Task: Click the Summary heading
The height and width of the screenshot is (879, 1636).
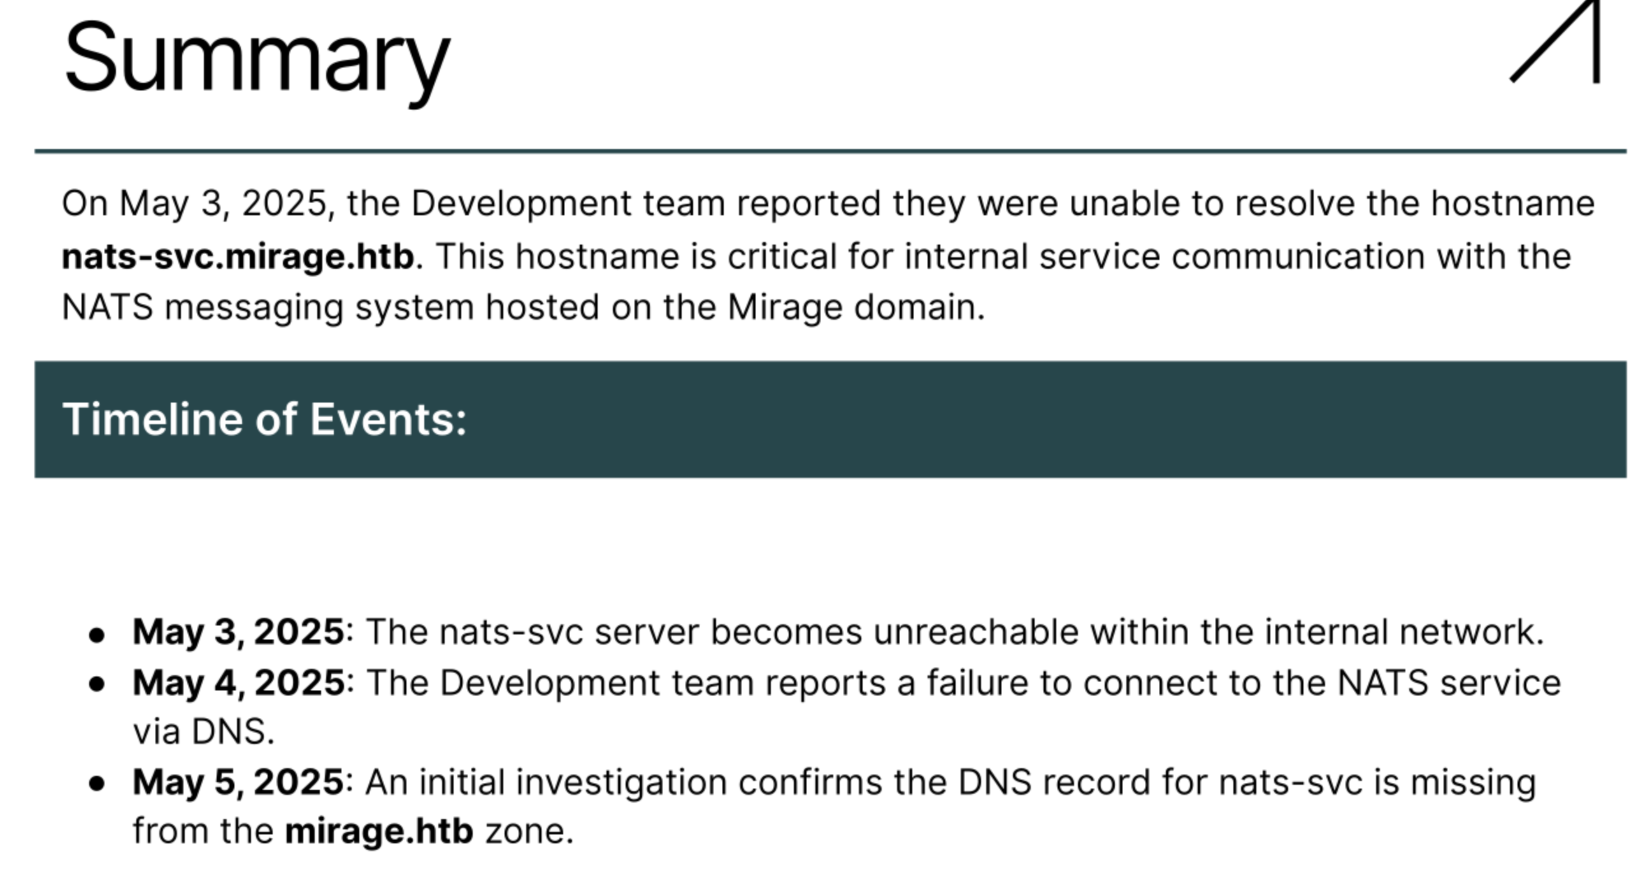Action: [256, 59]
